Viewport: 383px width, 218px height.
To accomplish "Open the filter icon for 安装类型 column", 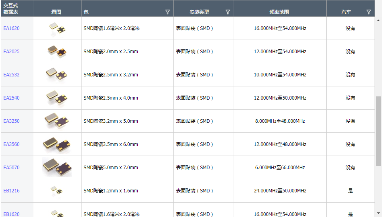I will click(x=228, y=12).
